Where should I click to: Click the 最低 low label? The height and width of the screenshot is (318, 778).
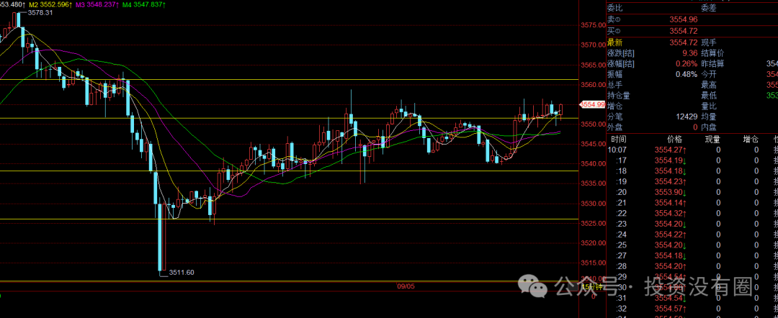(x=708, y=96)
